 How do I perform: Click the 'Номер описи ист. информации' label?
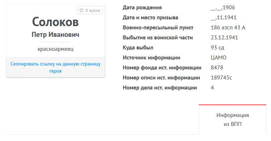tap(161, 78)
